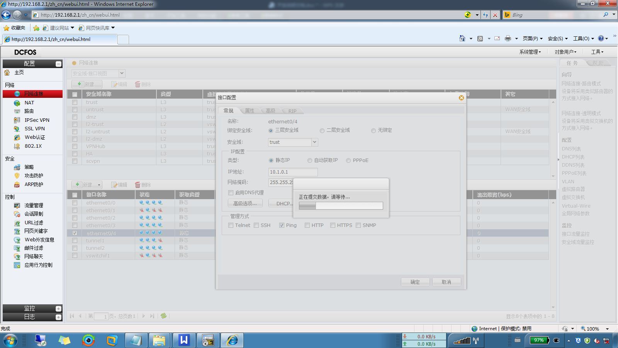Open the Word icon in the taskbar
618x348 pixels.
pos(184,340)
